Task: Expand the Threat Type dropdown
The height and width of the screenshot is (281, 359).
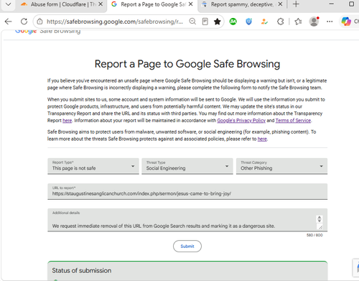Action: click(x=187, y=166)
